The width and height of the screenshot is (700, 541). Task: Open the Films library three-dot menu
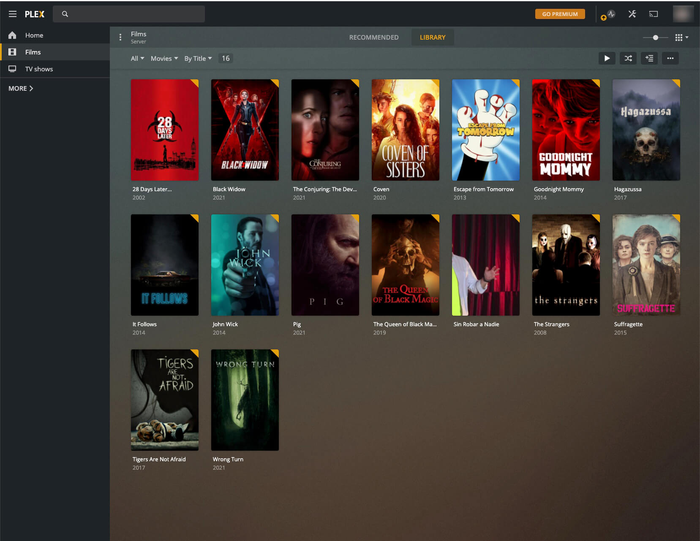coord(120,37)
